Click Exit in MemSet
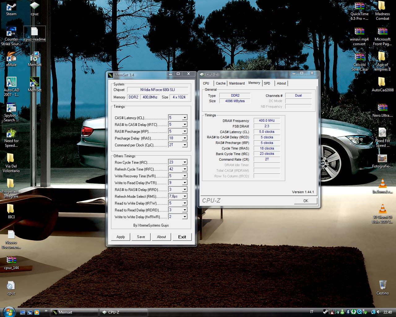396x317 pixels. 182,237
